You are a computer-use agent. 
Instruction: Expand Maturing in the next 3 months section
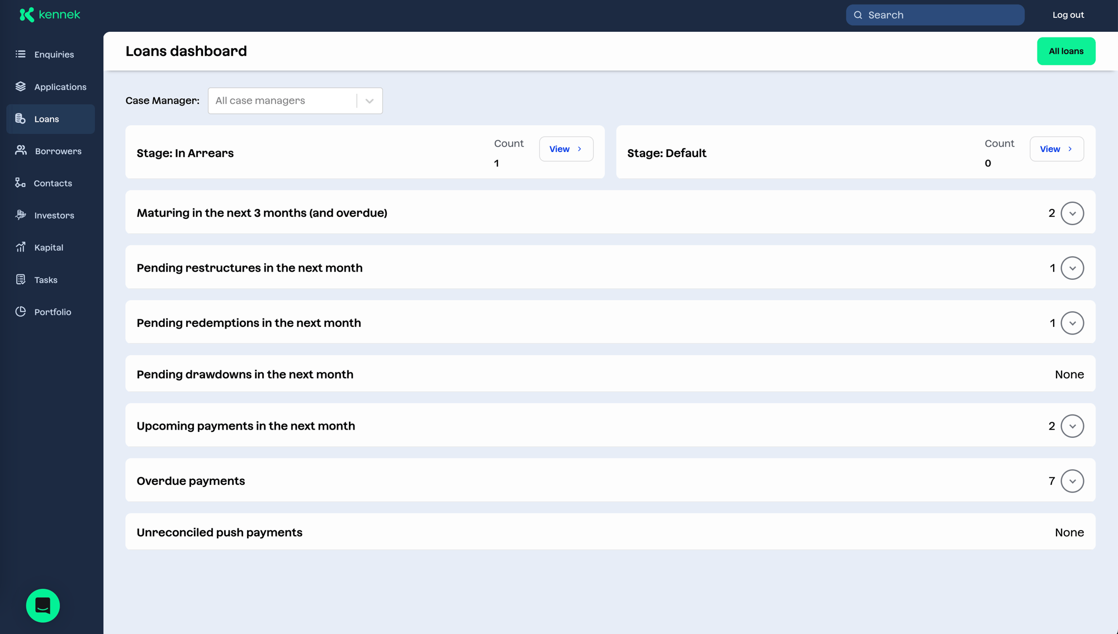coord(1072,213)
